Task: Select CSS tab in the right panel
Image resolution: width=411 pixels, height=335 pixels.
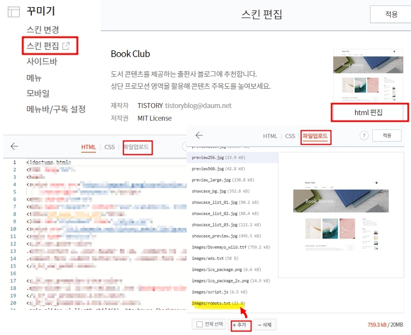Action: pyautogui.click(x=290, y=136)
